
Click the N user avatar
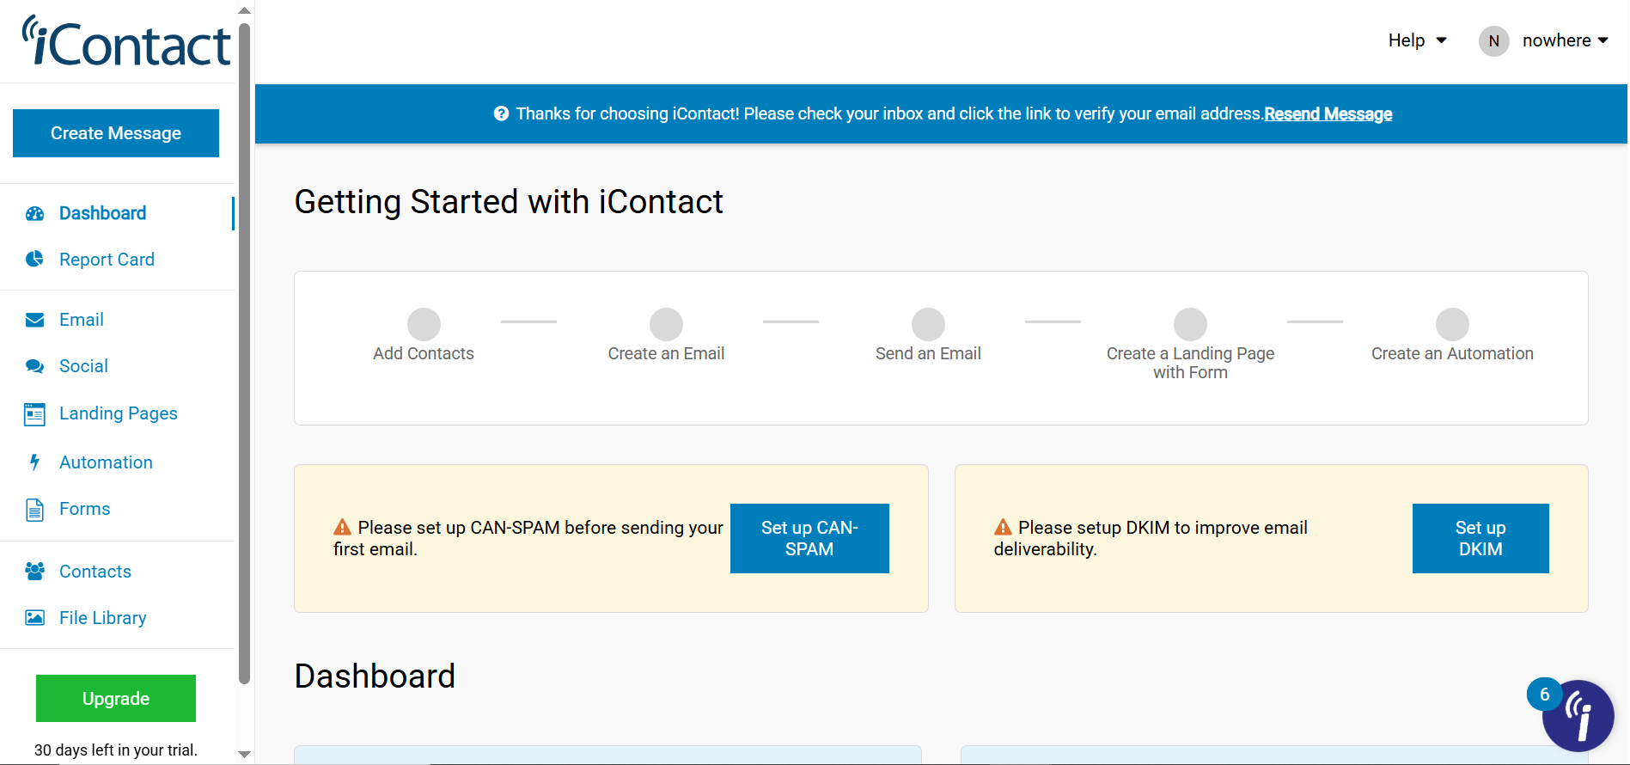pos(1493,41)
